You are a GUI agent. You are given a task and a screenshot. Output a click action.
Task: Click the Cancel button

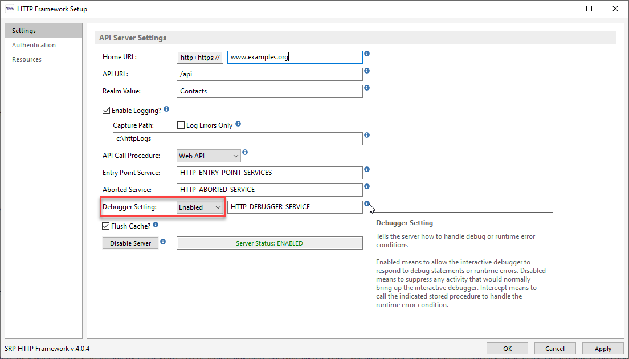pos(555,349)
